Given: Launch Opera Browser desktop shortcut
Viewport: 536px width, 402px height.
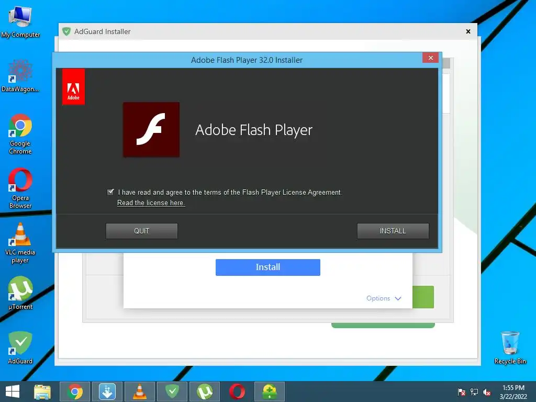Looking at the screenshot, I should 20,188.
